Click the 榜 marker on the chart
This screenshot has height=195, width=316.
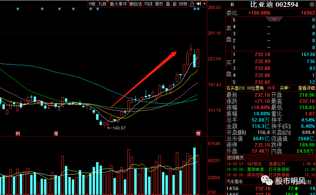click(198, 133)
